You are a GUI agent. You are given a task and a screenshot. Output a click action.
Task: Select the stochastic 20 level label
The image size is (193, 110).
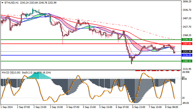click(x=183, y=98)
